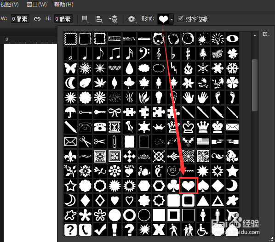Select the solid triangle shape
The image size is (275, 242).
(x=203, y=200)
